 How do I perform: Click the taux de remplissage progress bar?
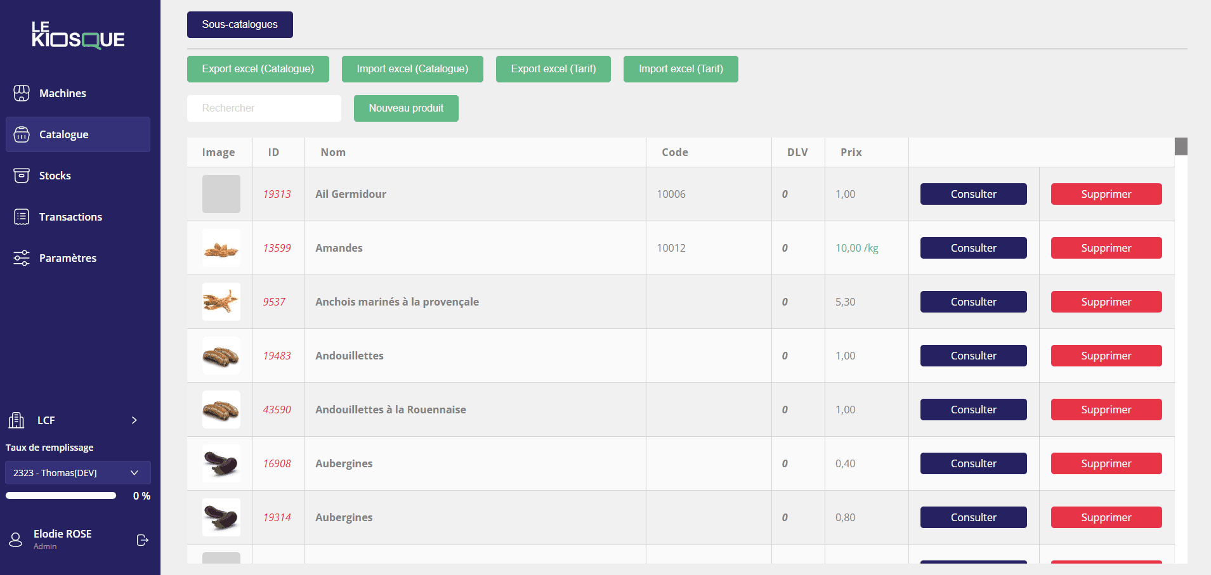point(61,496)
